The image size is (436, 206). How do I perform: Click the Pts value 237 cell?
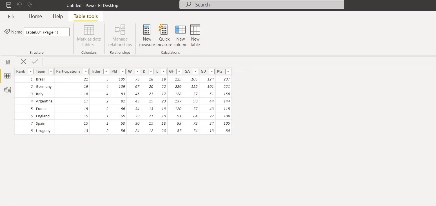[x=224, y=79]
